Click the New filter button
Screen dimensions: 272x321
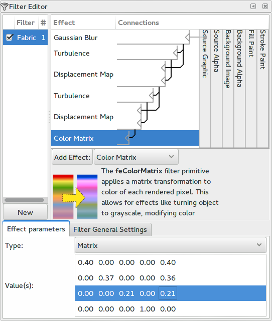tap(25, 212)
